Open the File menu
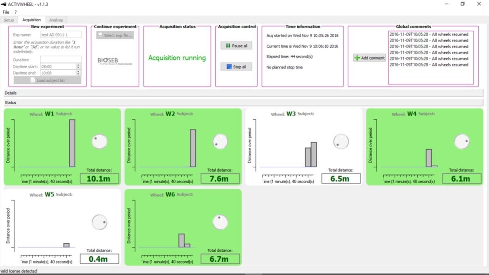489x275 pixels. coord(6,12)
